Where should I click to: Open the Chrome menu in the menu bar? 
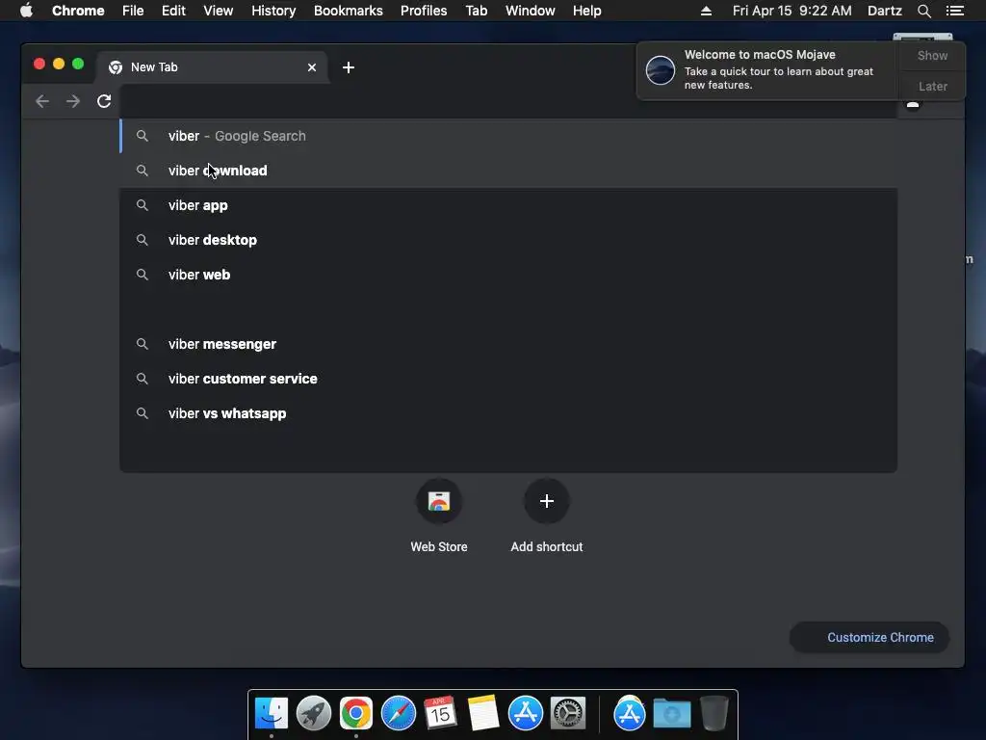tap(78, 11)
